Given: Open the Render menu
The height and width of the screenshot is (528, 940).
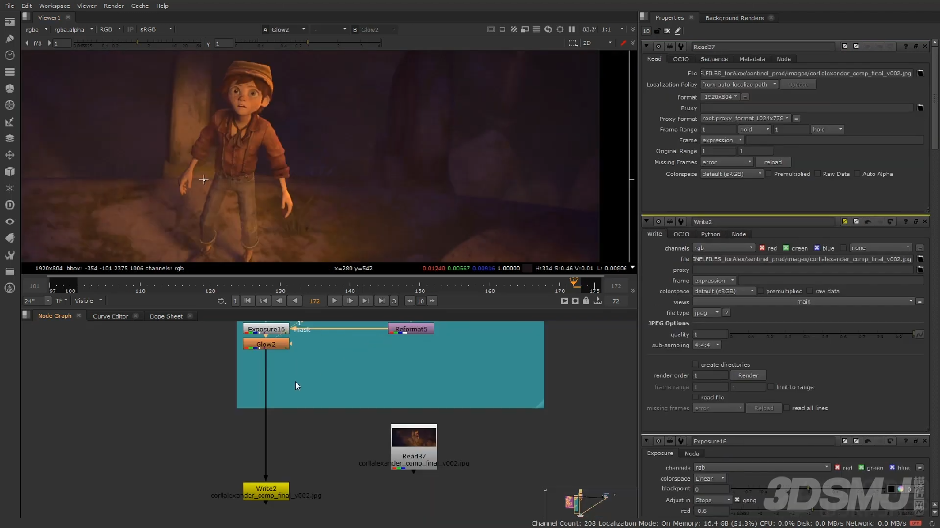Looking at the screenshot, I should [x=114, y=6].
